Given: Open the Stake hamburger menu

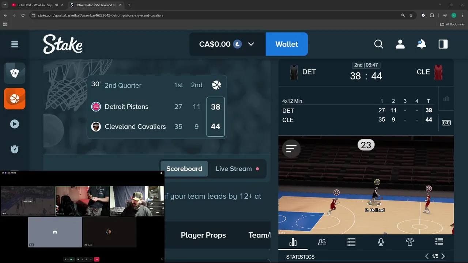Looking at the screenshot, I should click(x=15, y=44).
